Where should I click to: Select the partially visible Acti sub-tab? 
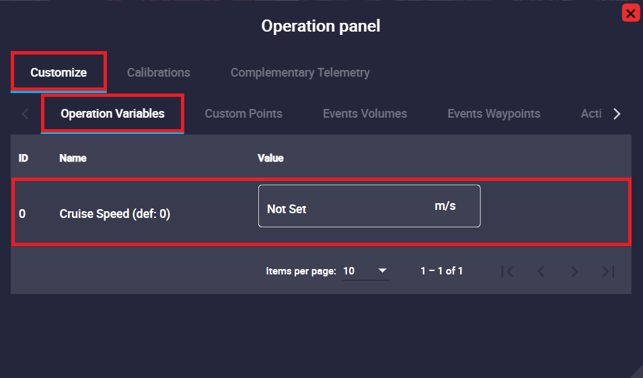point(591,114)
